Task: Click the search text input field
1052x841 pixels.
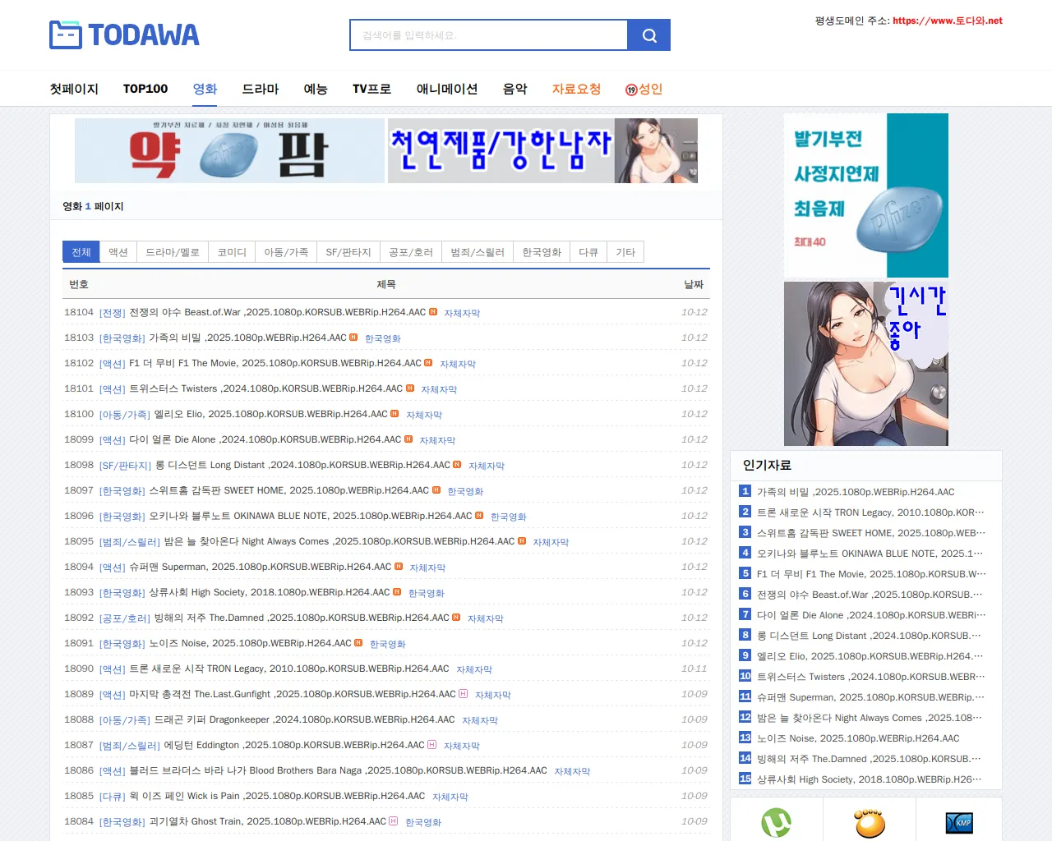Action: tap(489, 35)
